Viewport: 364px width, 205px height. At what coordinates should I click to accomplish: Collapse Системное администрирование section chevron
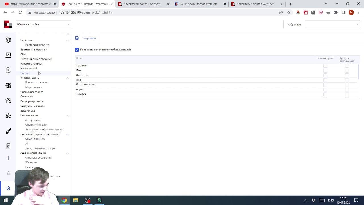(x=67, y=134)
